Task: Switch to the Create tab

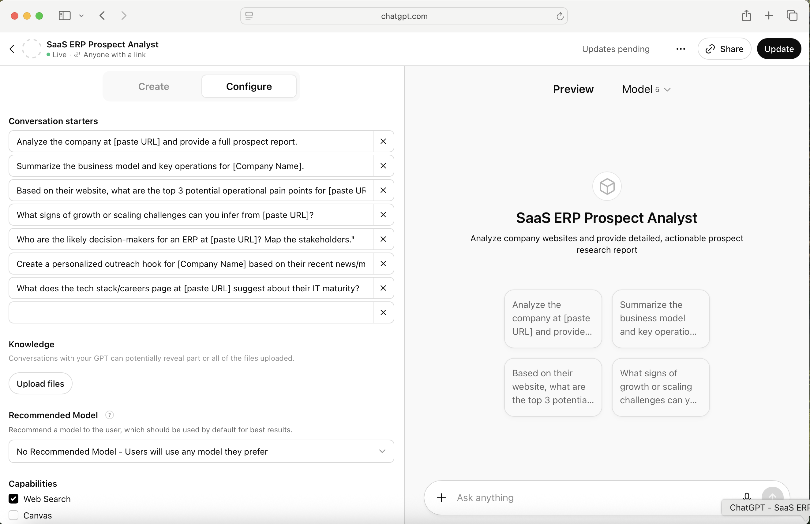Action: coord(153,86)
